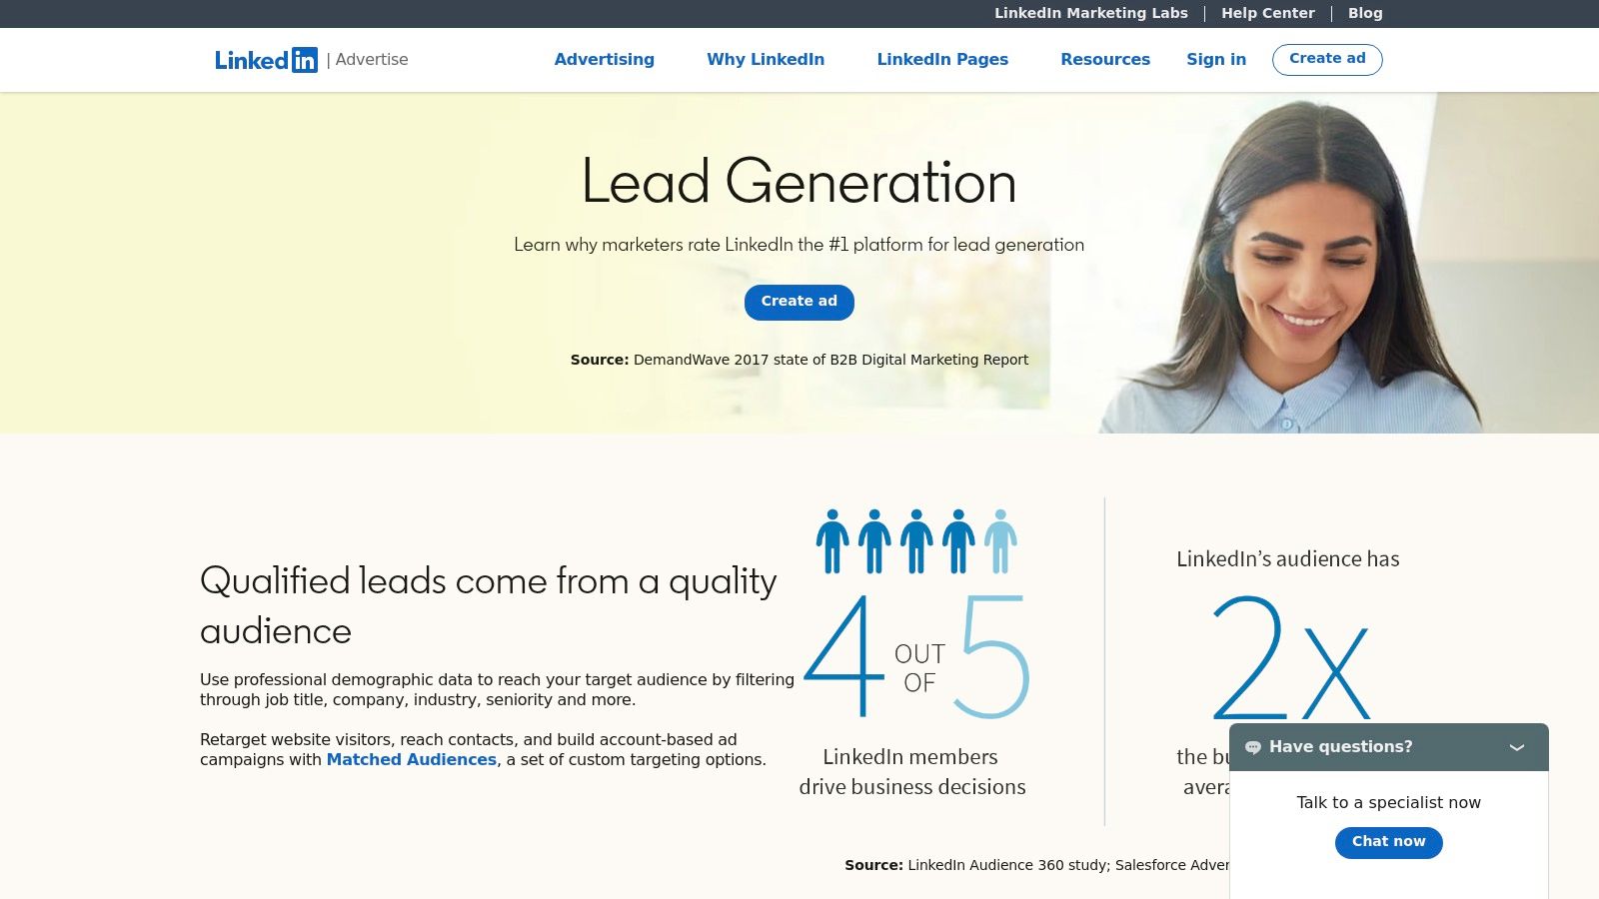
Task: Click the chat bubble icon in Have questions
Action: coord(1252,747)
